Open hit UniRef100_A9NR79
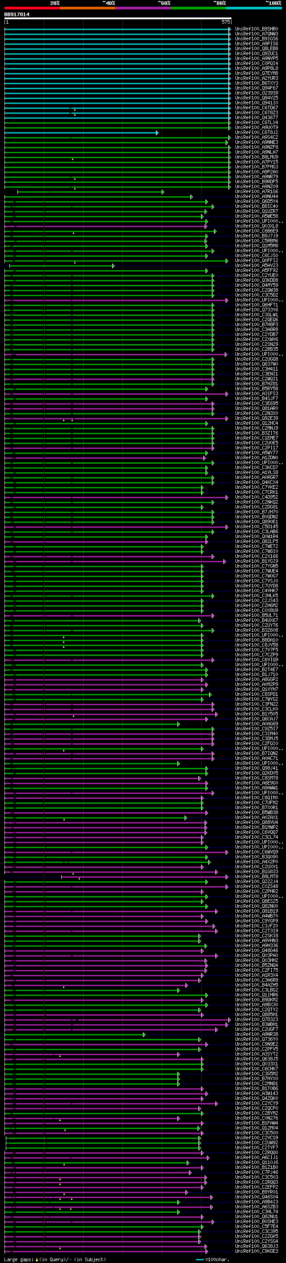286x1263 pixels. click(x=257, y=177)
